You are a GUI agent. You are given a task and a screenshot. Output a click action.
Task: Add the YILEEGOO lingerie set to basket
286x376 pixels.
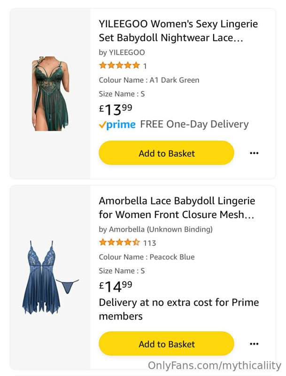point(166,153)
